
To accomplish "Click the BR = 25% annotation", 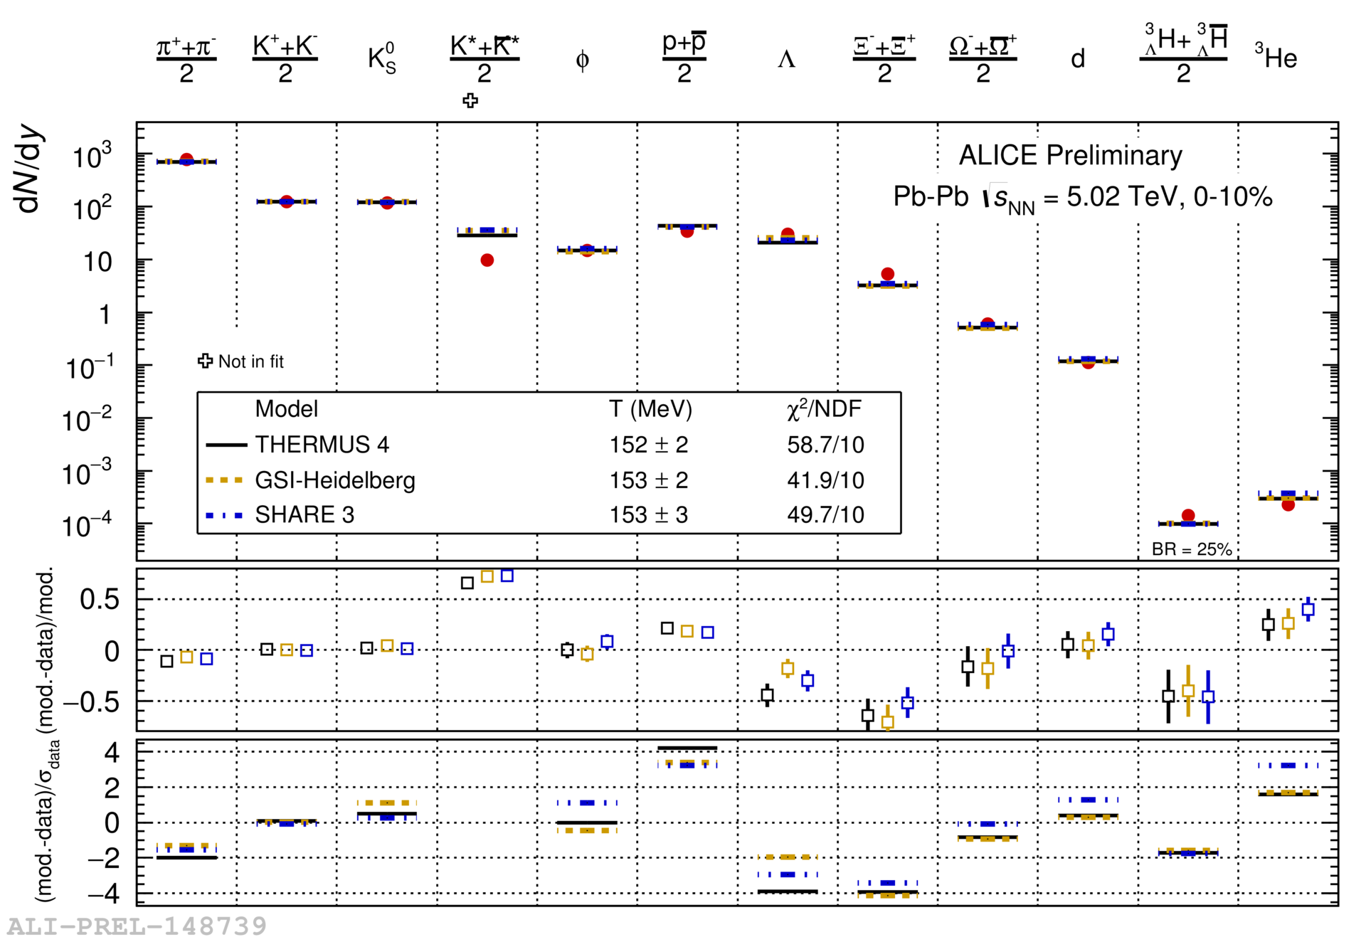I will [1192, 549].
